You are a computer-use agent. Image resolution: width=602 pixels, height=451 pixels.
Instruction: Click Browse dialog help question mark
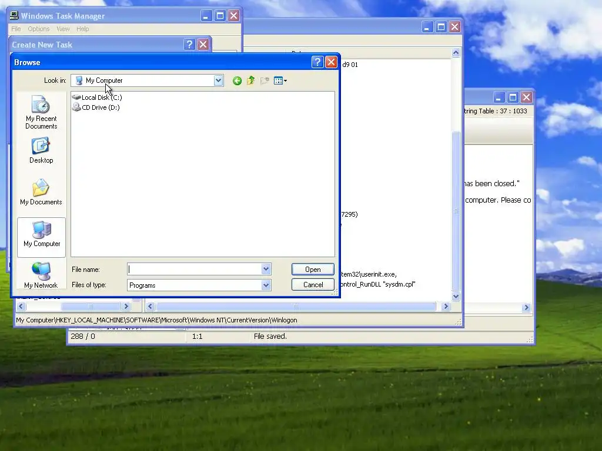(x=317, y=62)
